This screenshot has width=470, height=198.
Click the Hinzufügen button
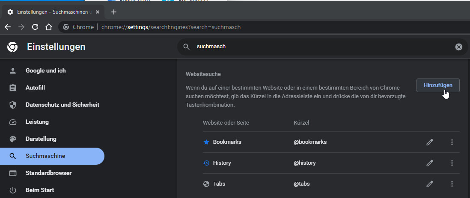pyautogui.click(x=437, y=85)
